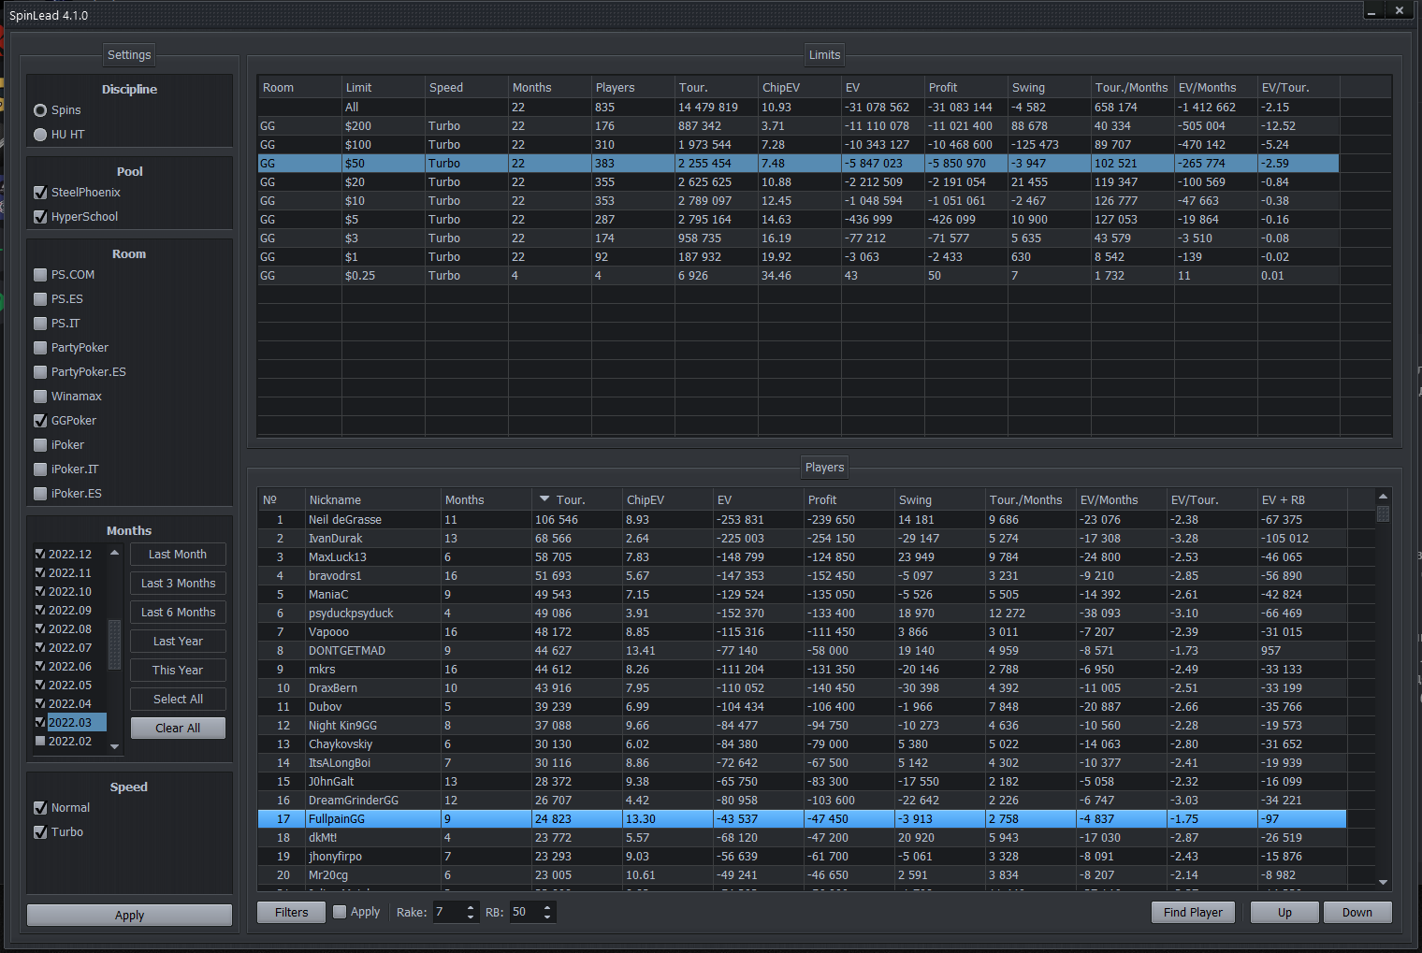The image size is (1422, 953).
Task: Click the players table scroll-up arrow
Action: [x=1383, y=496]
